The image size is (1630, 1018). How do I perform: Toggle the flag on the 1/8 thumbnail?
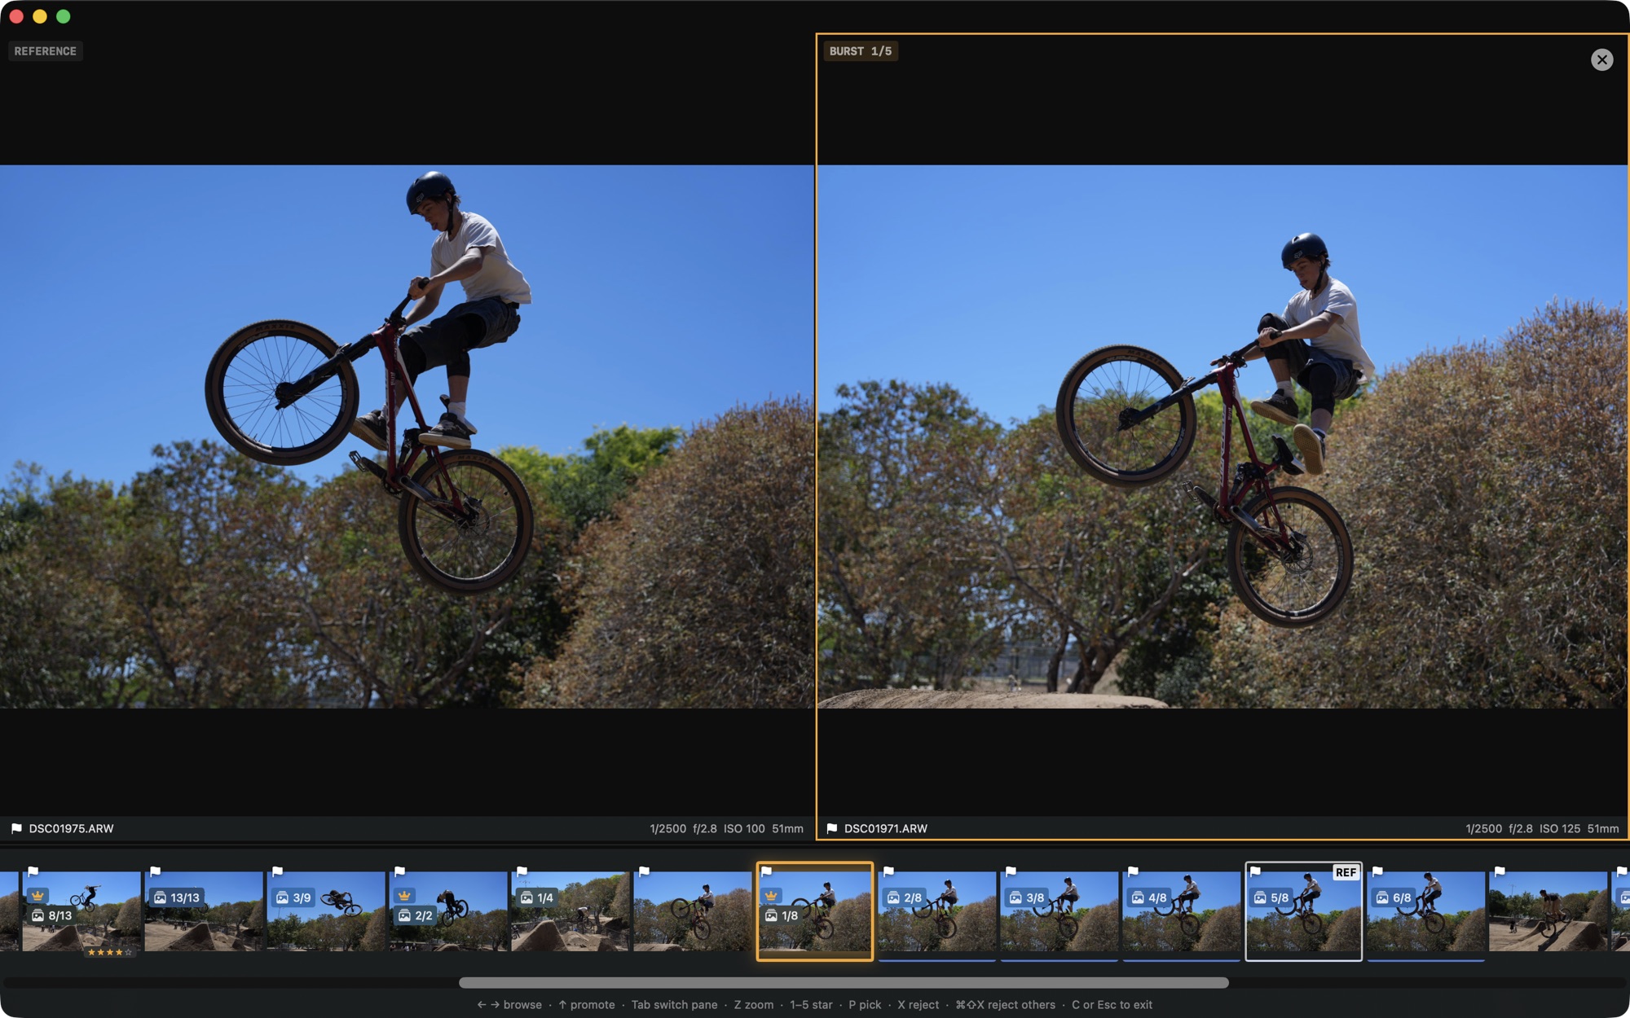pos(767,871)
